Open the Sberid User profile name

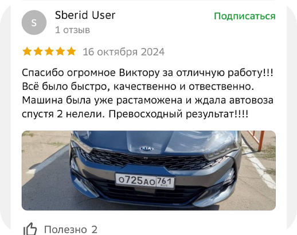point(85,15)
